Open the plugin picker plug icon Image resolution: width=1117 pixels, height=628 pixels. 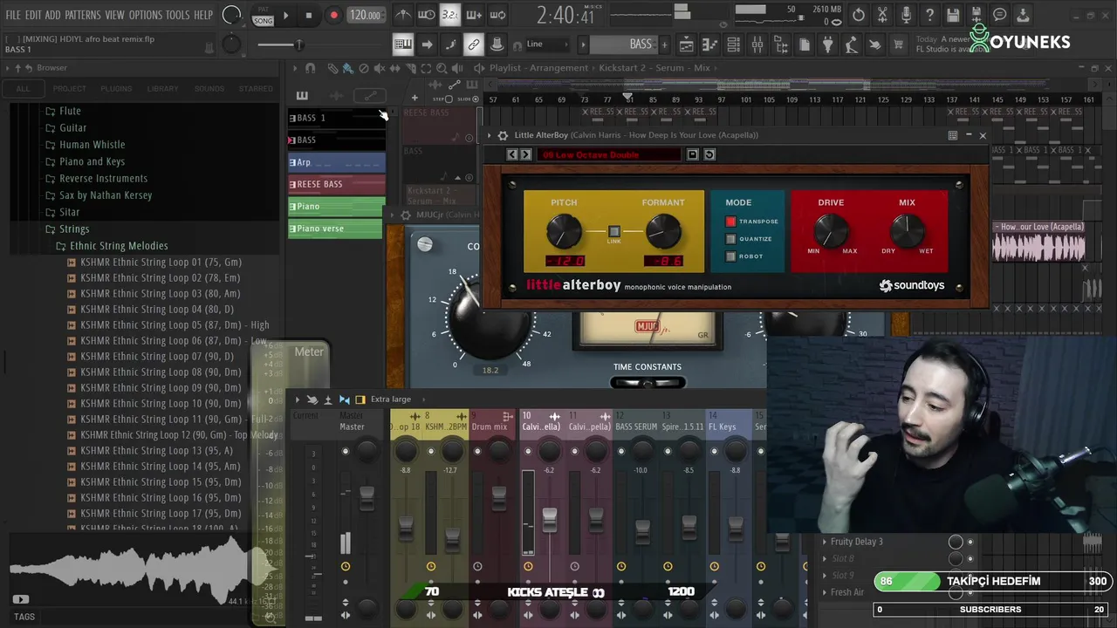[827, 44]
